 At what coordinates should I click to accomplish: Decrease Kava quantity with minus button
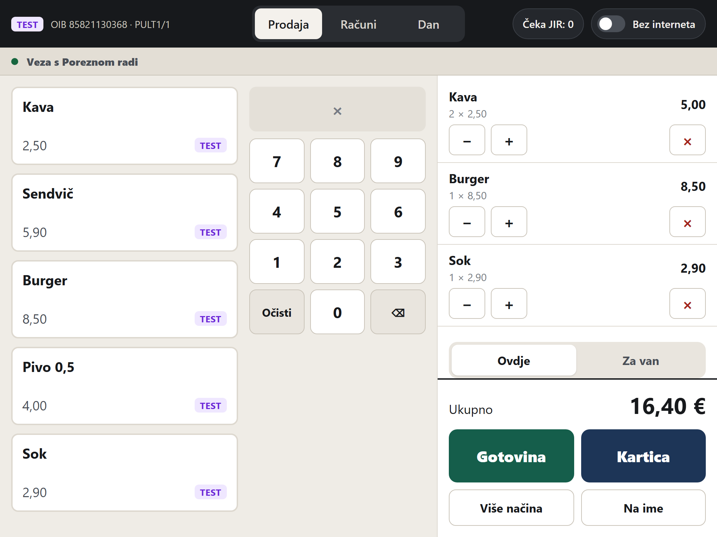(x=467, y=140)
